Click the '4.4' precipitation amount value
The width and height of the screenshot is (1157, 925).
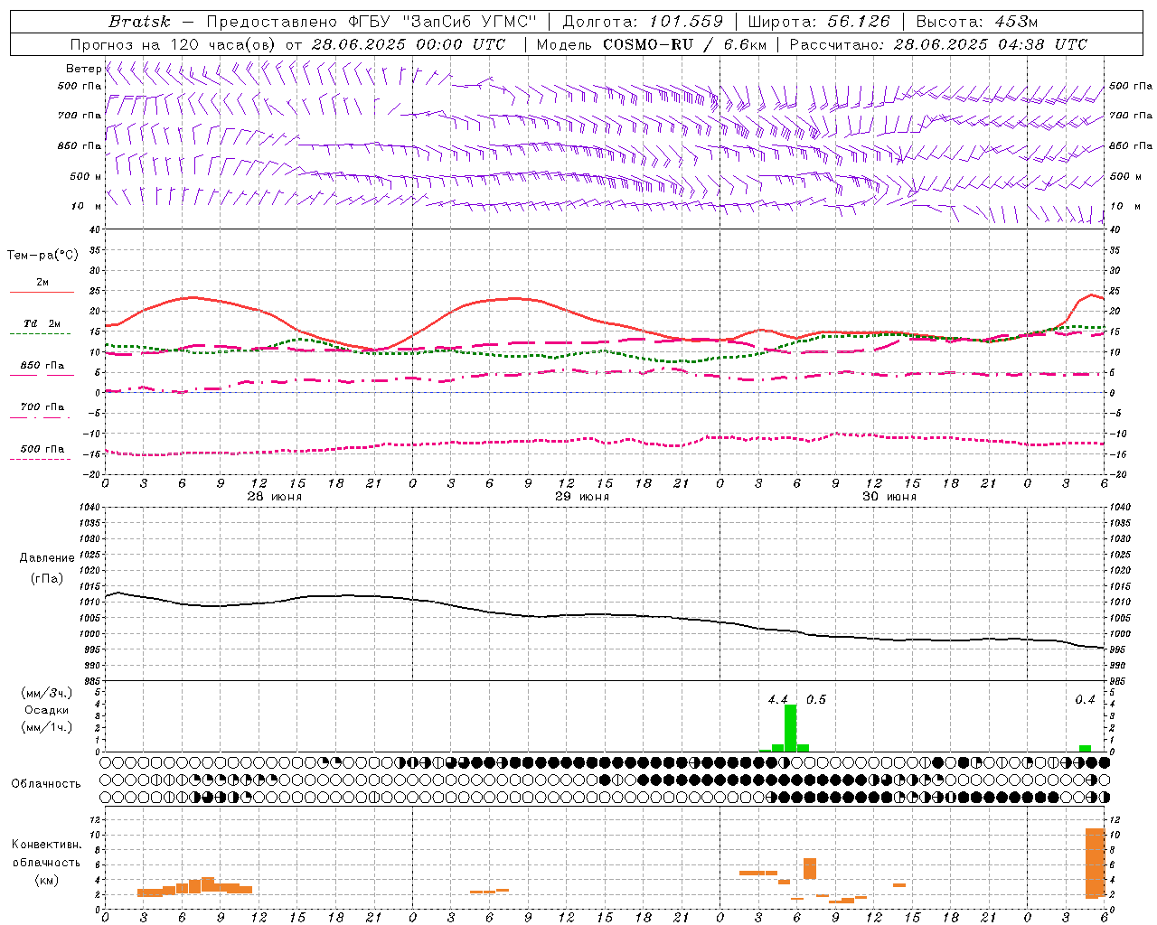[778, 700]
